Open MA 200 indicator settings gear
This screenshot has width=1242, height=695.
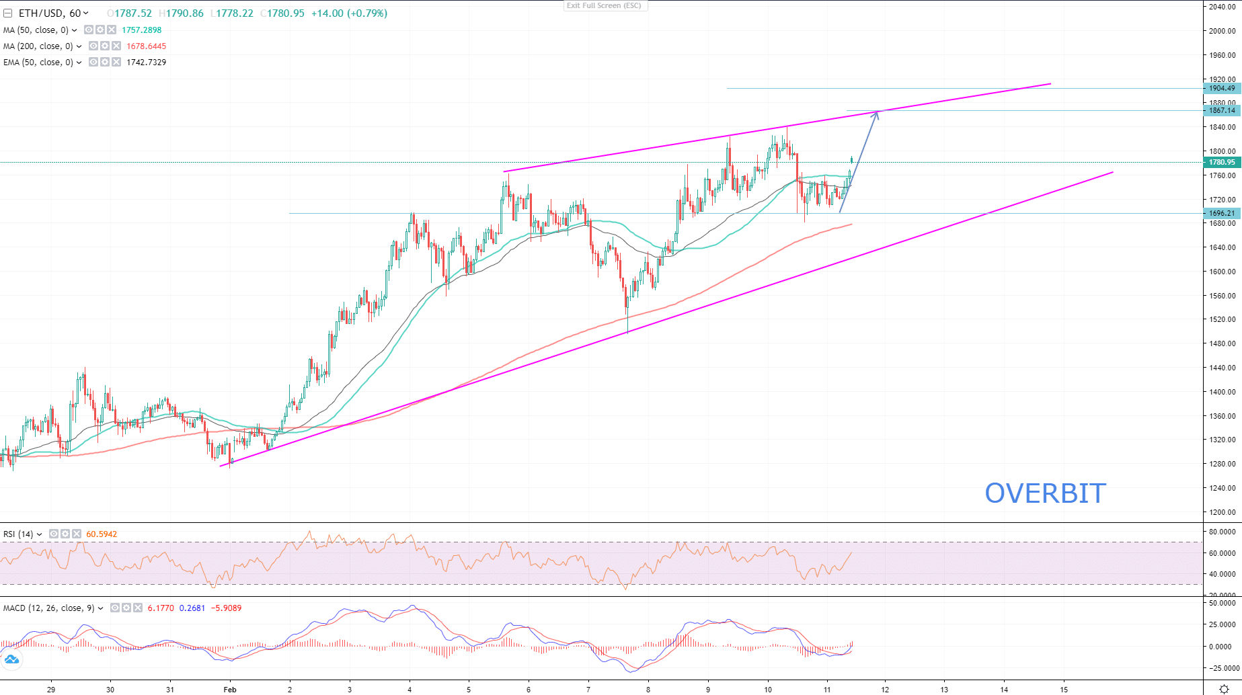[105, 46]
